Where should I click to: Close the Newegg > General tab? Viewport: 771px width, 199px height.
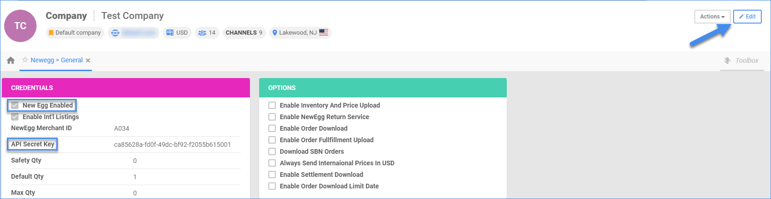pos(88,60)
